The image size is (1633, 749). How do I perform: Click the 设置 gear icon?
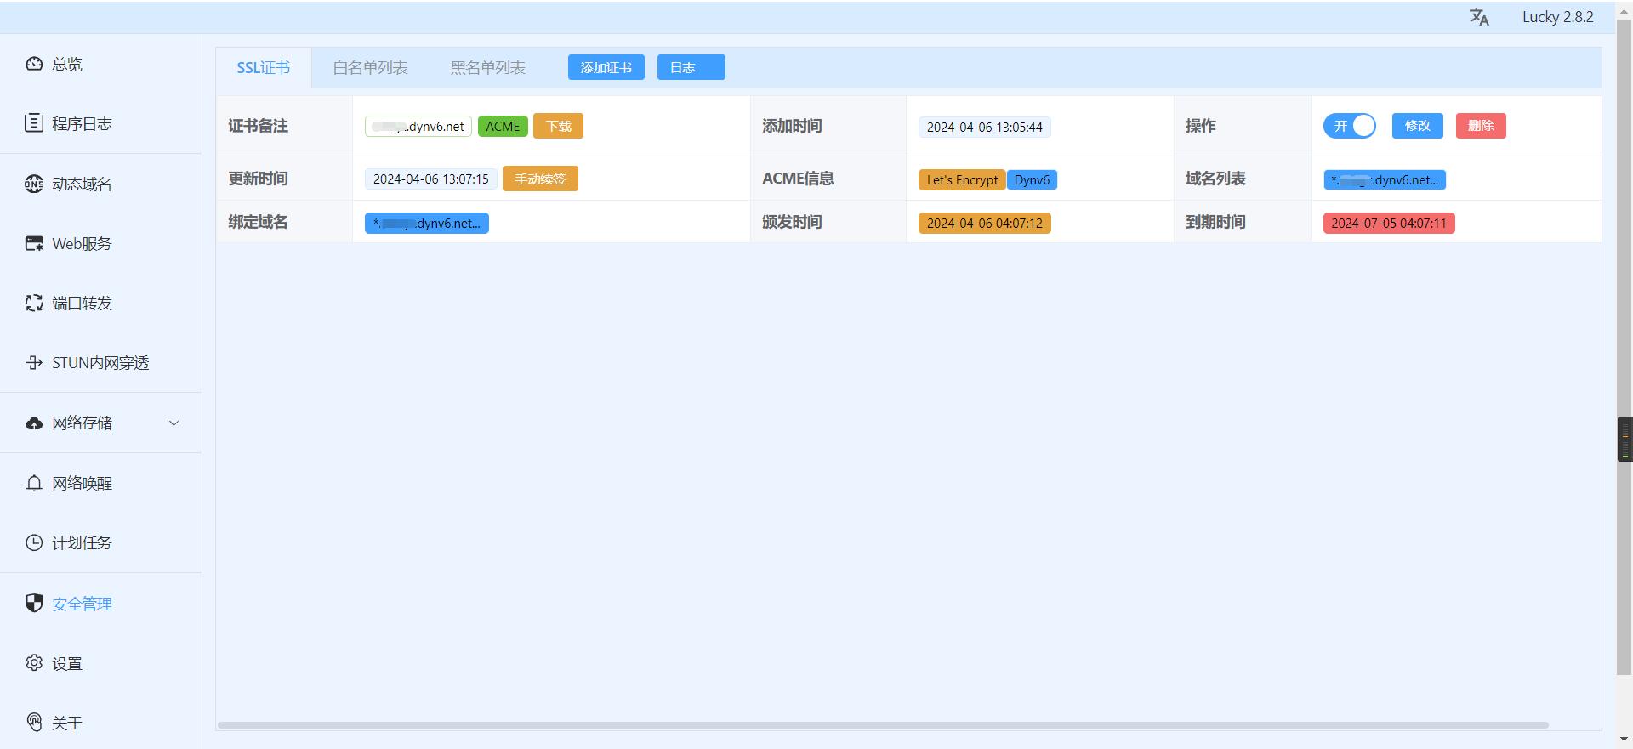[x=34, y=663]
